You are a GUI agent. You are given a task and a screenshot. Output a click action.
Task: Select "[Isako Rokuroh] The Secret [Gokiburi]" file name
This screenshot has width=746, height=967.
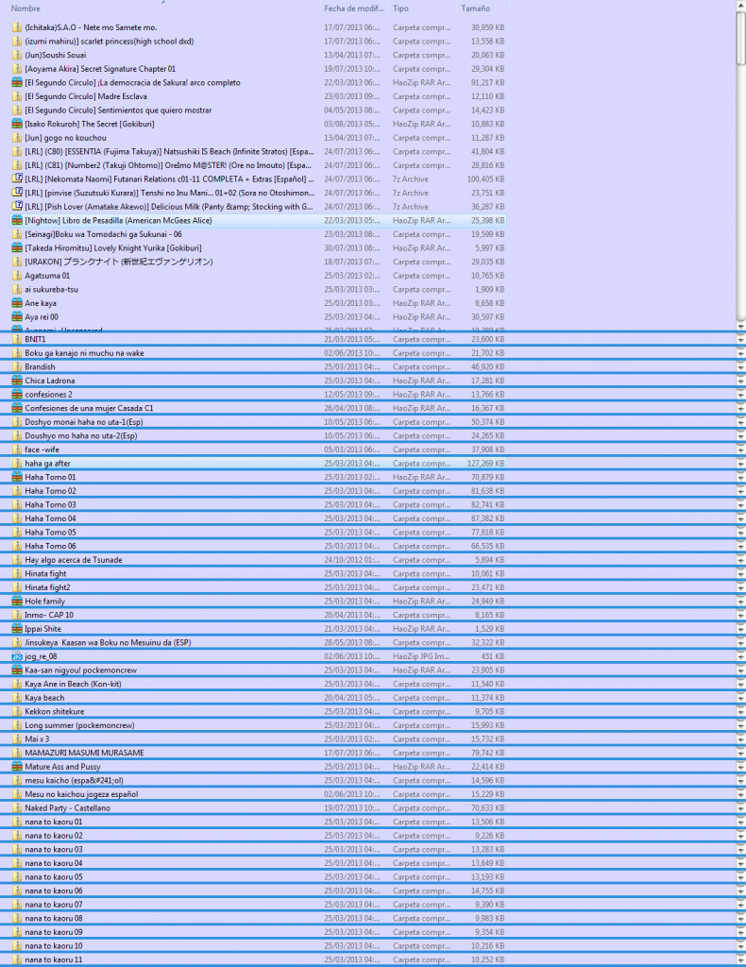click(x=90, y=124)
